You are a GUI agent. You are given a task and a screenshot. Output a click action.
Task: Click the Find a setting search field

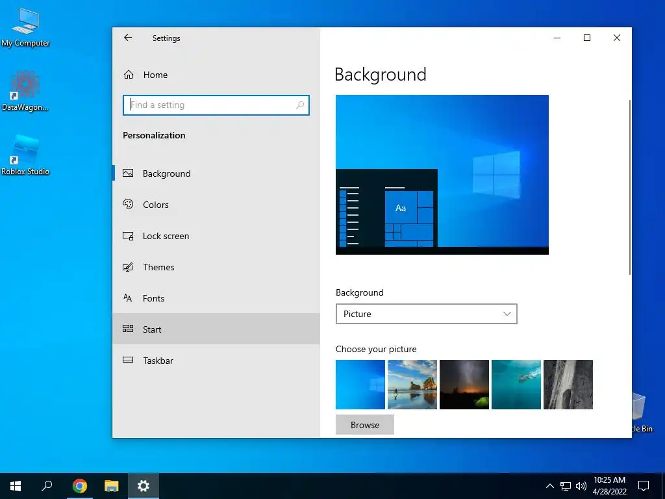tap(216, 105)
